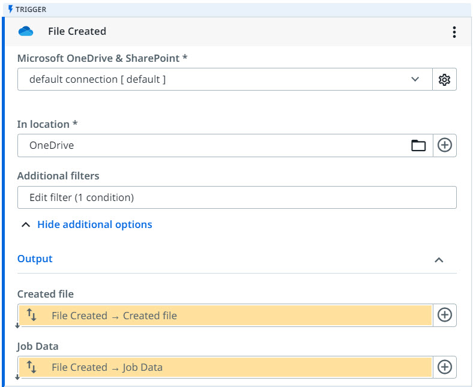Click the Output section heading
Viewport: 473px width, 387px height.
(35, 259)
